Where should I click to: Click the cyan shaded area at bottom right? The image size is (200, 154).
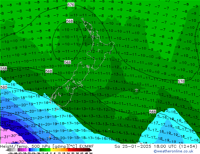(177, 126)
